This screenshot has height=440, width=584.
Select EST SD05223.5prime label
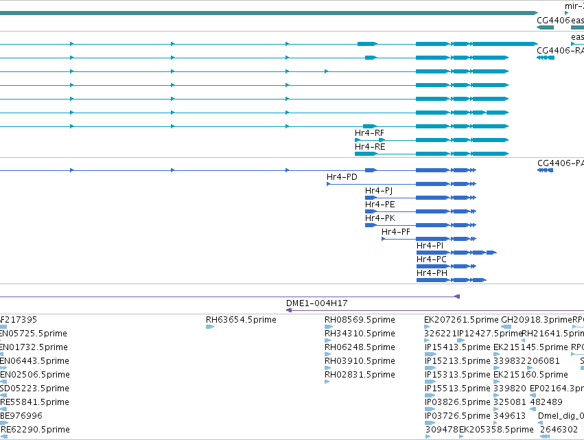point(34,389)
